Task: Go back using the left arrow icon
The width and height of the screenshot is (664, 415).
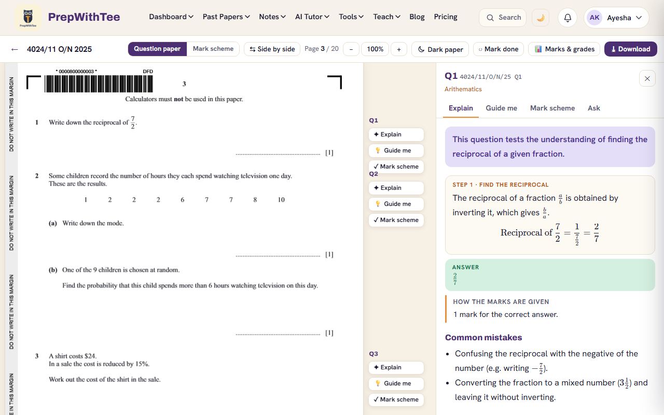Action: coord(15,49)
